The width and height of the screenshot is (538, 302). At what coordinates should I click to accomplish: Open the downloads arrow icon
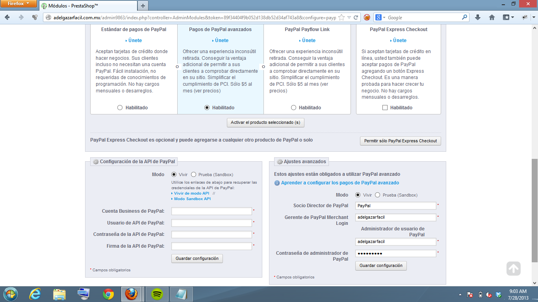click(x=478, y=17)
